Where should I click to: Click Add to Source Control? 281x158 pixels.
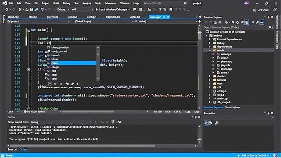click(x=253, y=155)
